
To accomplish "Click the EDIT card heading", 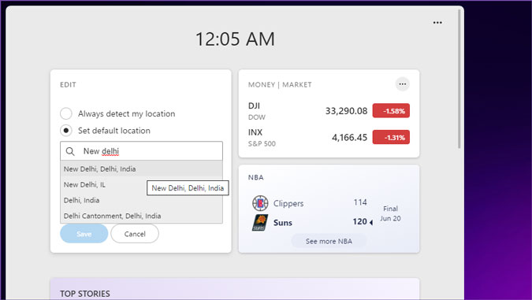I will click(x=69, y=85).
